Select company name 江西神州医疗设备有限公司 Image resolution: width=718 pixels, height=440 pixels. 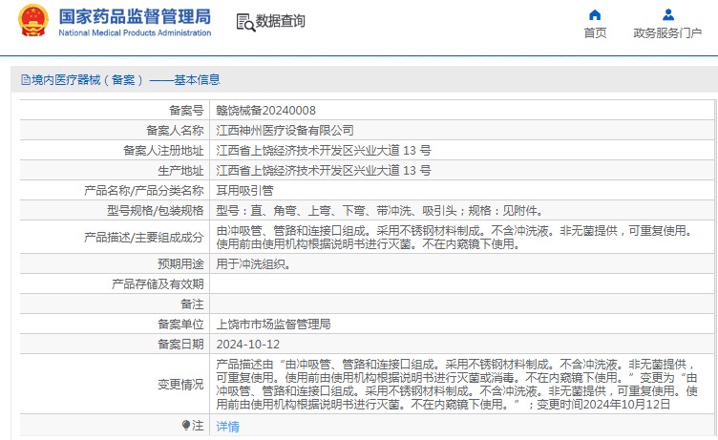(285, 131)
